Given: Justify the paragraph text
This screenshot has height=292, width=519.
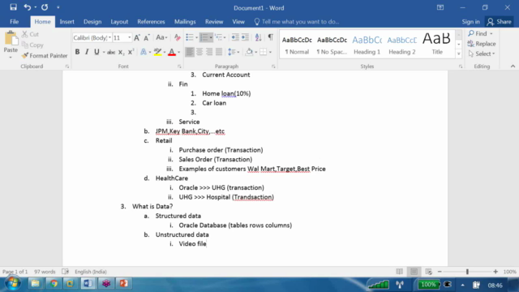Looking at the screenshot, I should point(219,52).
